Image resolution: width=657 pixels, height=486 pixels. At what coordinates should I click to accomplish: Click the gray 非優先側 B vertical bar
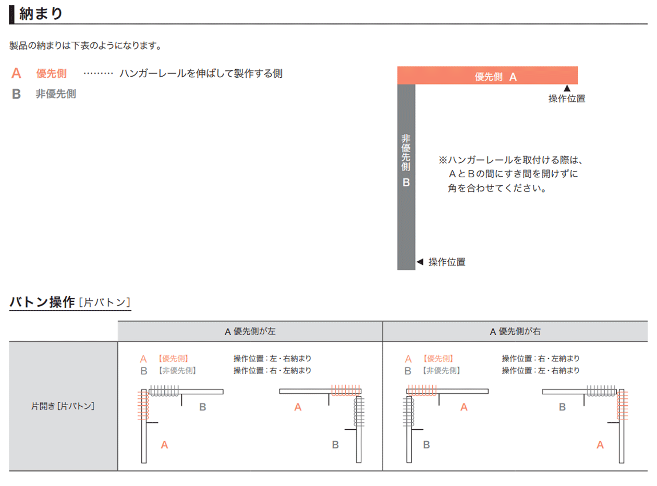tap(406, 177)
